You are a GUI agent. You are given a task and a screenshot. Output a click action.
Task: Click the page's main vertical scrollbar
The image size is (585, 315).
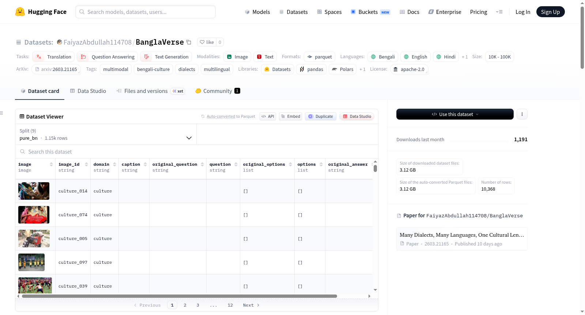click(x=582, y=37)
